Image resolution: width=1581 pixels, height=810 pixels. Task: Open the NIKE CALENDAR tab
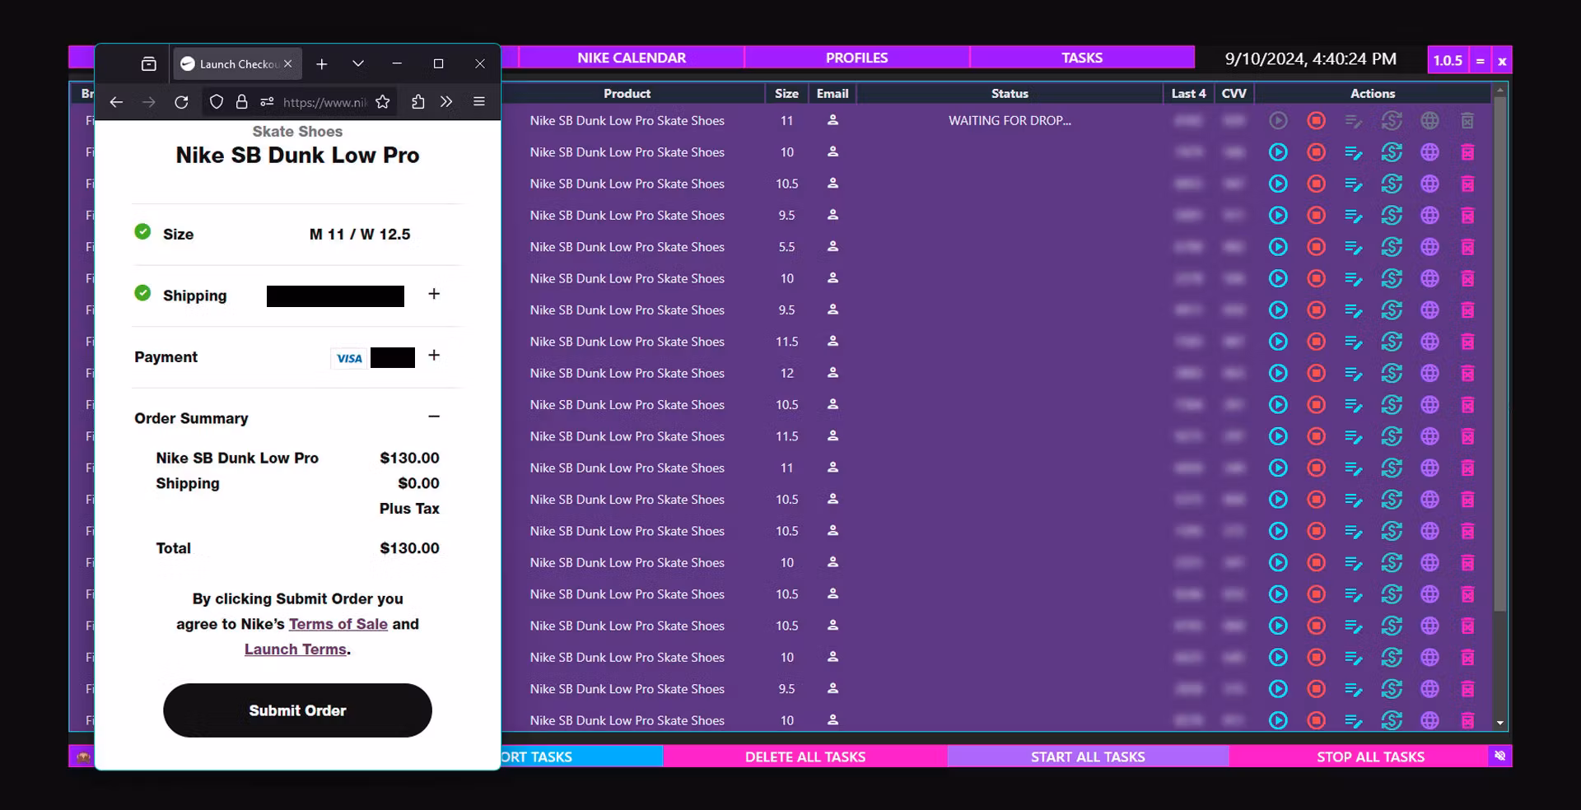632,58
